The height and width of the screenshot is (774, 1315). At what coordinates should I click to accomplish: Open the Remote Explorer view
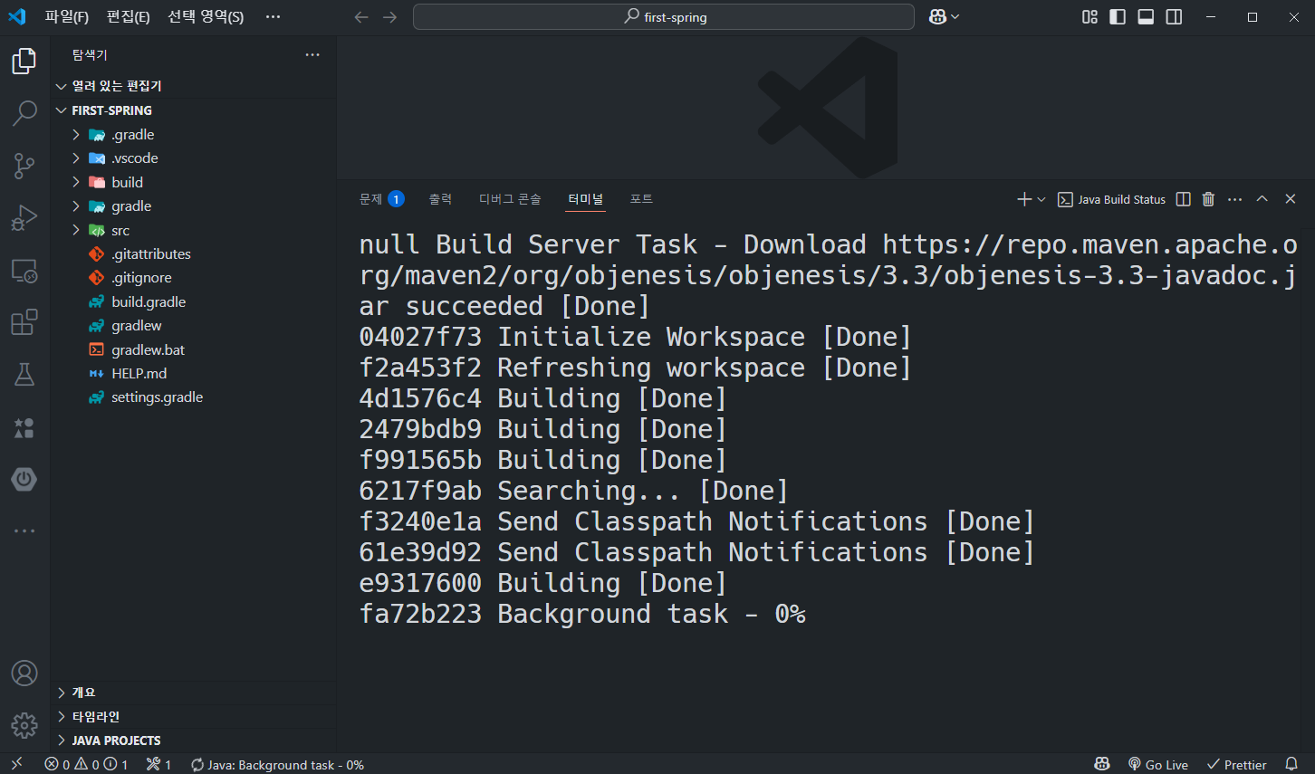coord(24,271)
